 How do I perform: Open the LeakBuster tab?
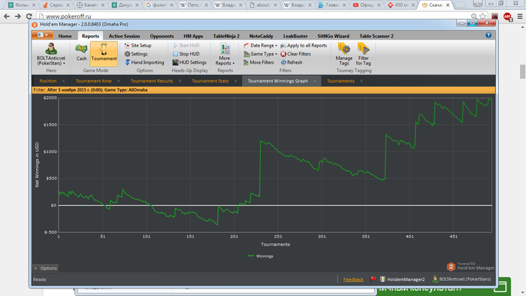click(x=295, y=36)
